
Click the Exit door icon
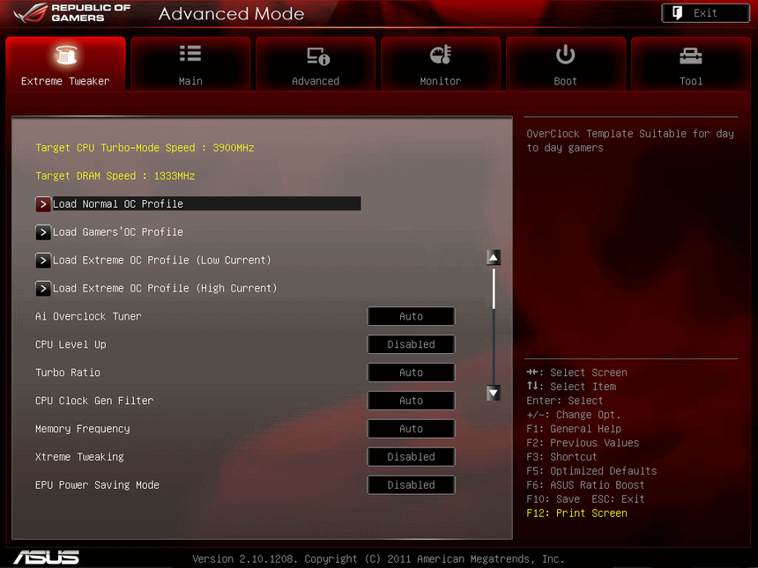[x=678, y=12]
